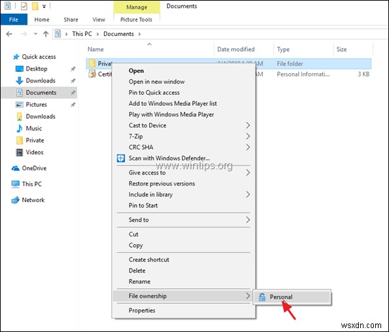This screenshot has width=389, height=332.
Task: Click the pin icon next to Pictures
Action: (x=73, y=105)
